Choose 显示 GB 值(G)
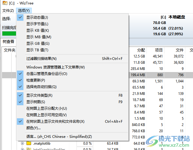 (73, 44)
